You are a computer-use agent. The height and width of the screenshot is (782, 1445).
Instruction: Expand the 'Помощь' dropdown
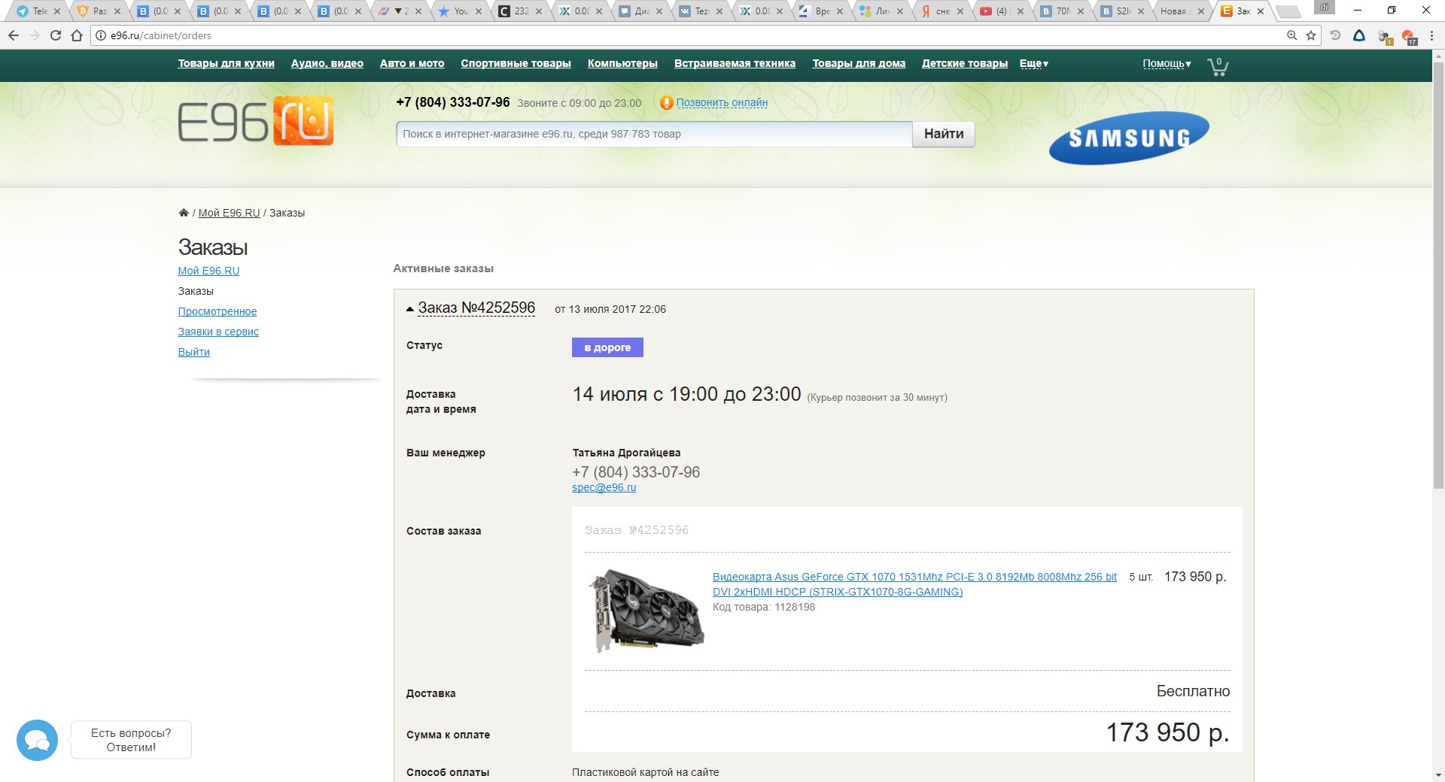point(1167,64)
